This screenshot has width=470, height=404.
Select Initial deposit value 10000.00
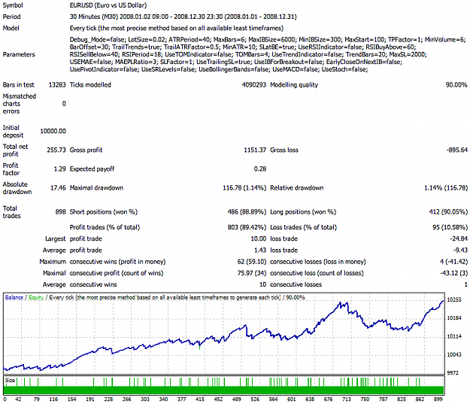(x=53, y=132)
